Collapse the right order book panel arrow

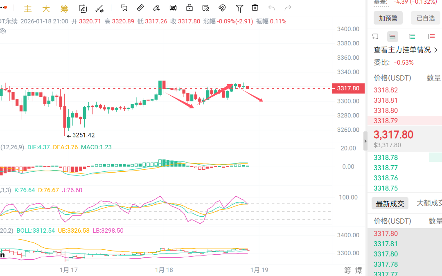[x=365, y=141]
